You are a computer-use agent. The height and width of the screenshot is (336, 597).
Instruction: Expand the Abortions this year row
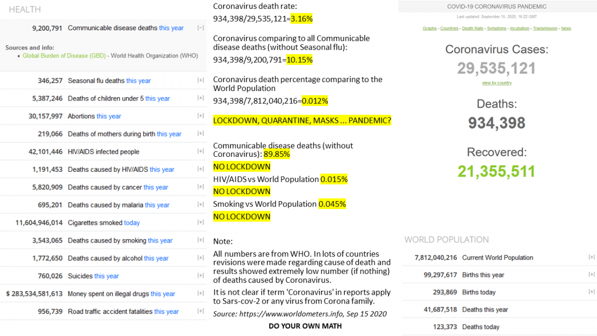pos(200,116)
